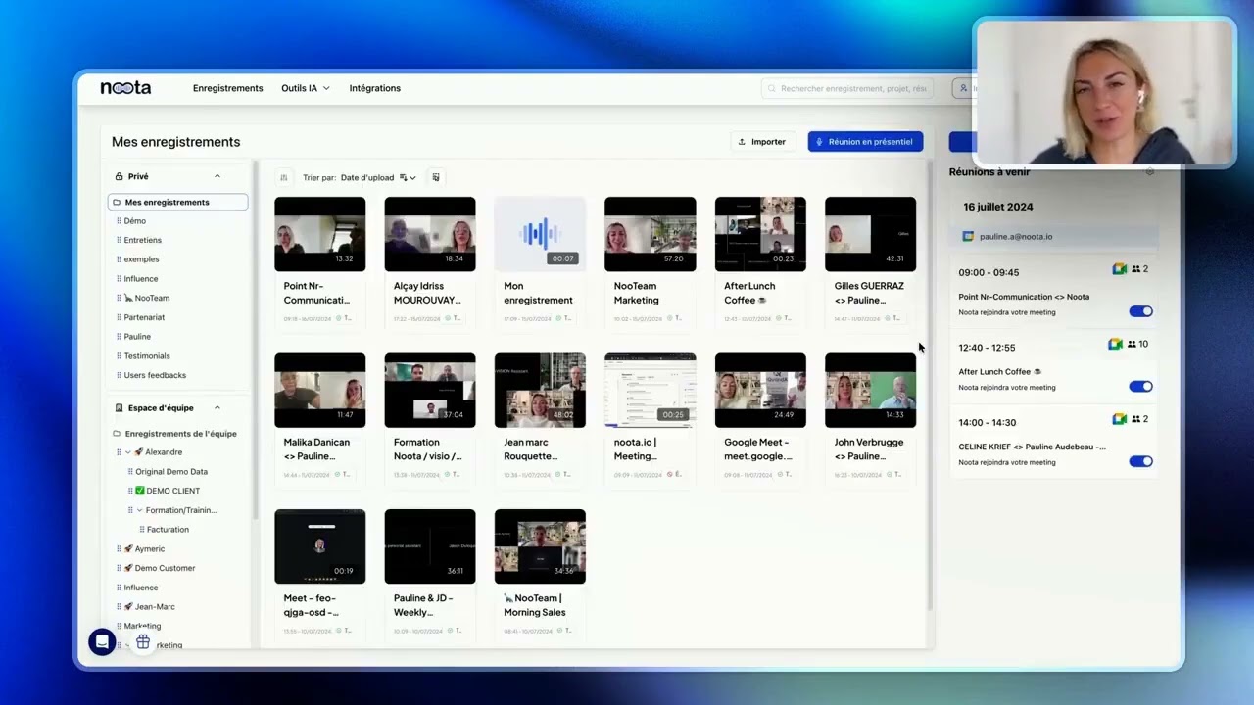Click the Formation Noota / visio recording title
1254x705 pixels.
coord(427,448)
